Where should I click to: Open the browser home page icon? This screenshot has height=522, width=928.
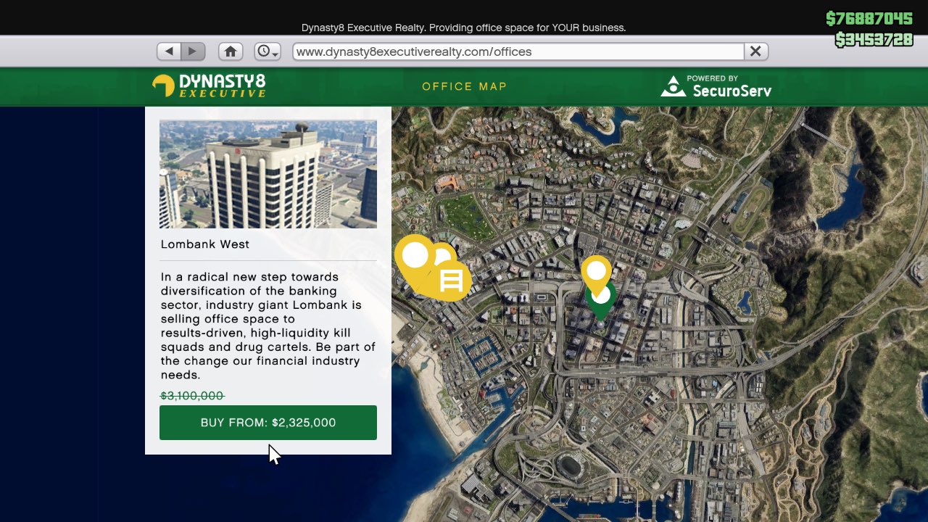coord(231,51)
